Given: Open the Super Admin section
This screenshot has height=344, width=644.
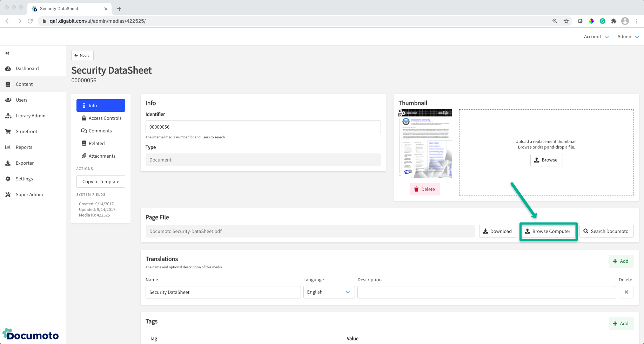Looking at the screenshot, I should pyautogui.click(x=29, y=195).
